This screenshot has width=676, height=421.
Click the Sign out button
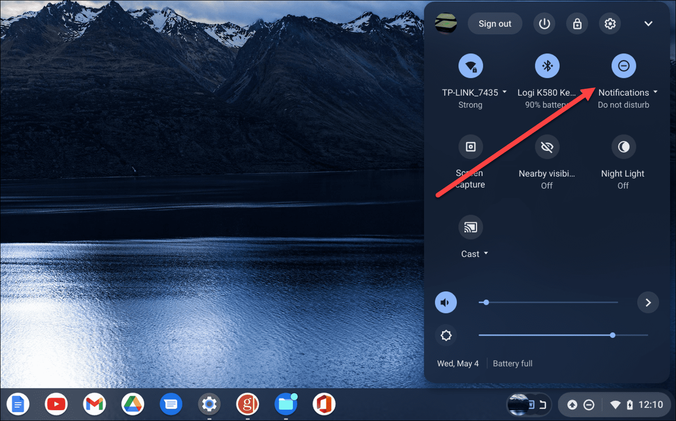click(495, 24)
